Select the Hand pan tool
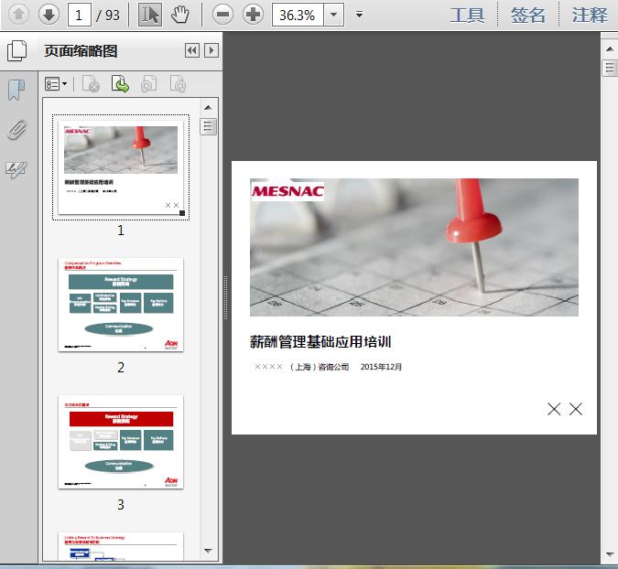618x569 pixels. [x=180, y=15]
